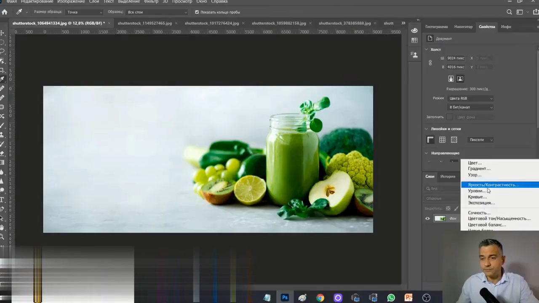Open the 'Пиксели' units dropdown

(x=480, y=140)
